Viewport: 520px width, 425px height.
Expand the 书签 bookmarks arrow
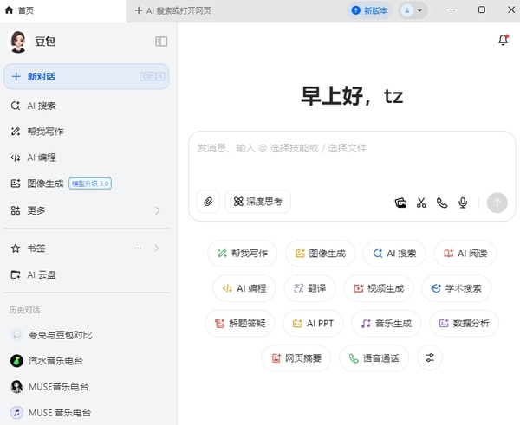point(157,248)
